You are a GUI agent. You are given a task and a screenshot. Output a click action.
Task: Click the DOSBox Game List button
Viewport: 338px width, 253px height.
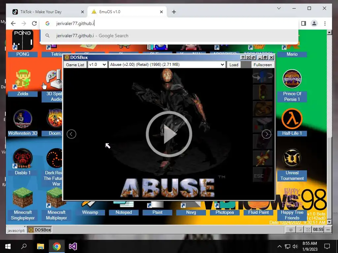point(75,65)
